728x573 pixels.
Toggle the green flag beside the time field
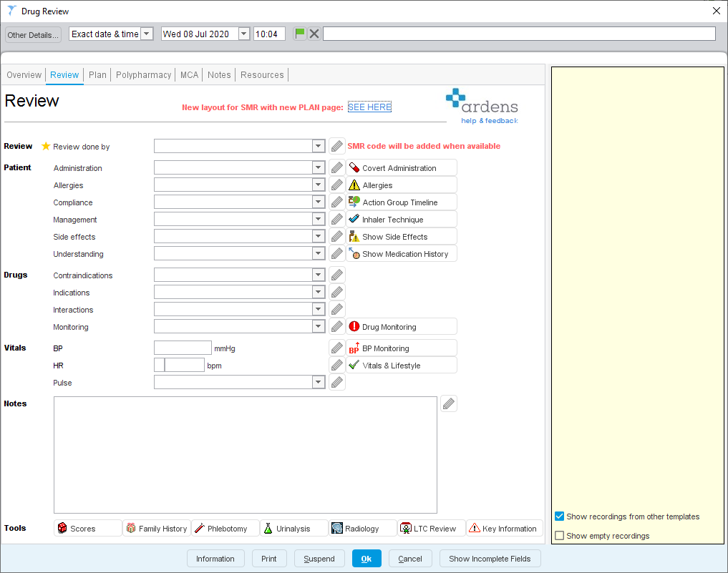tap(300, 33)
